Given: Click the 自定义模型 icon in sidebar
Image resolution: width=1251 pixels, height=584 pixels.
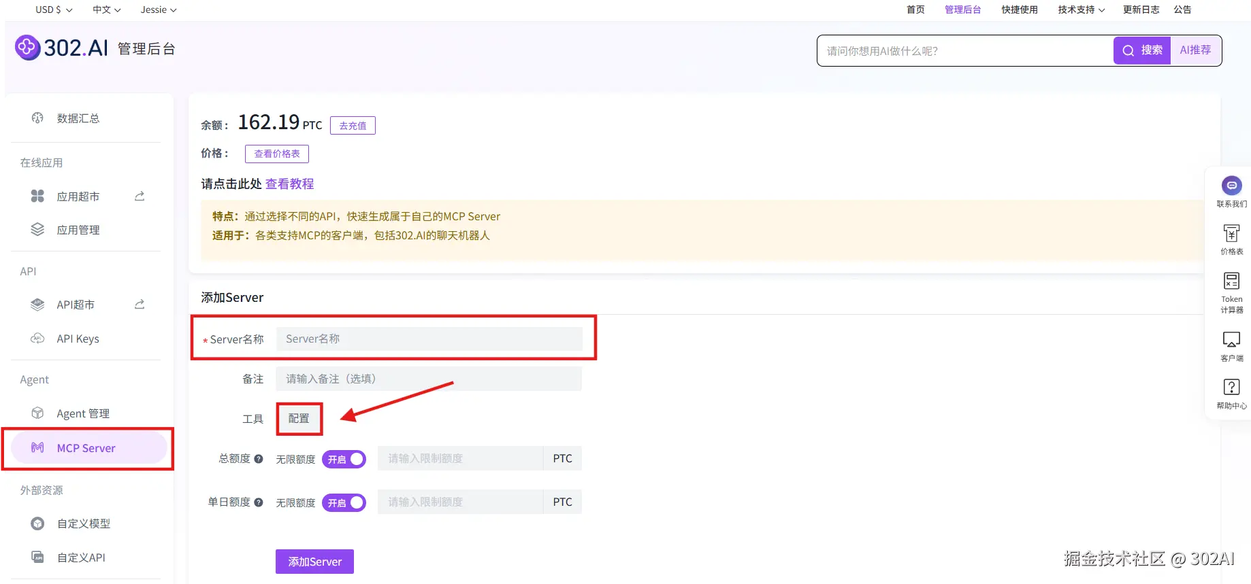Looking at the screenshot, I should tap(37, 523).
